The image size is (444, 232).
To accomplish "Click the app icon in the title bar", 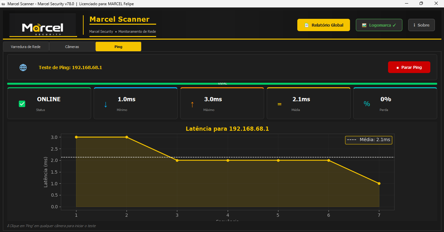I will coord(3,4).
